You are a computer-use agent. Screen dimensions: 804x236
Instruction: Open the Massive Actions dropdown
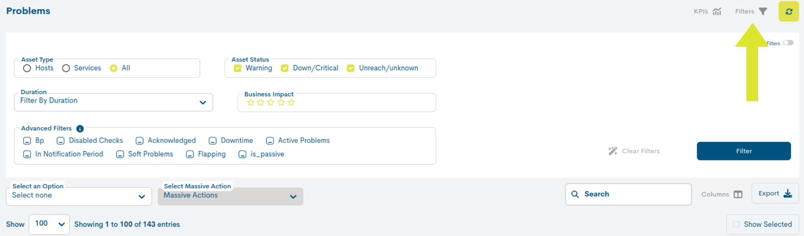click(231, 196)
